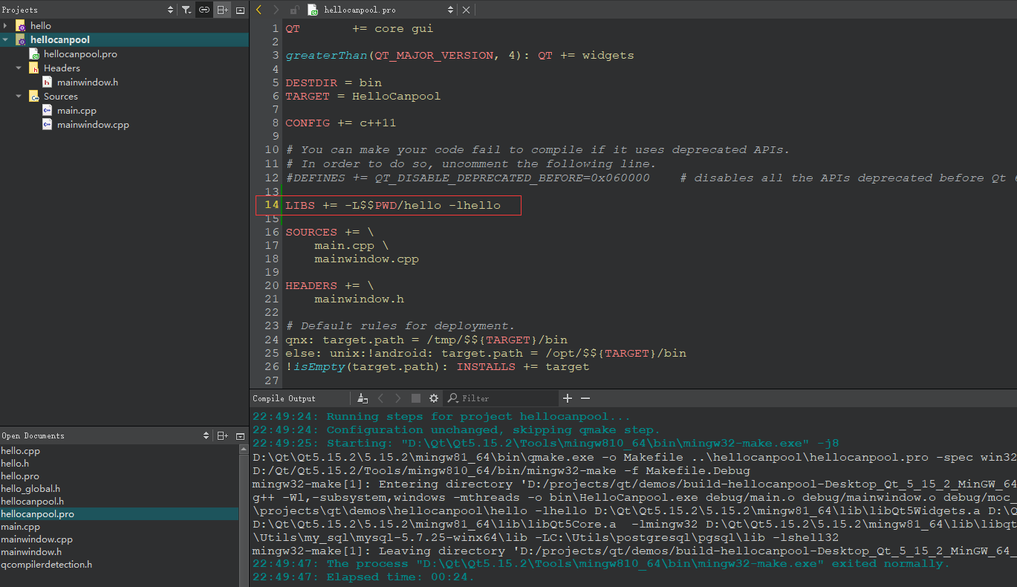Click inside the Filter field of Compile Output
This screenshot has height=587, width=1017.
pos(498,398)
